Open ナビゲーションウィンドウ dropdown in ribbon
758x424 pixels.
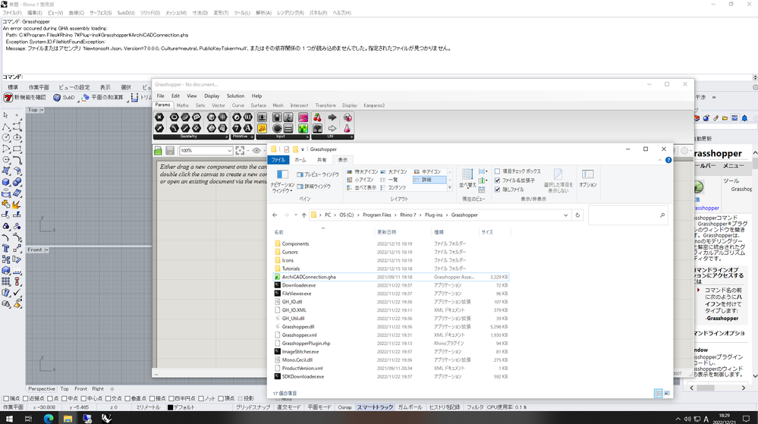(x=282, y=181)
